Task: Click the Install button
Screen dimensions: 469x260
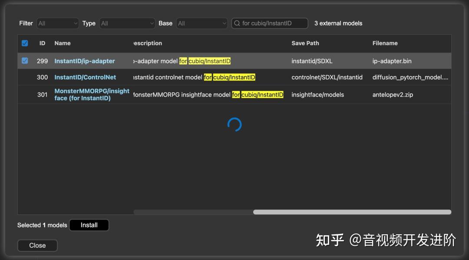Action: (x=89, y=225)
